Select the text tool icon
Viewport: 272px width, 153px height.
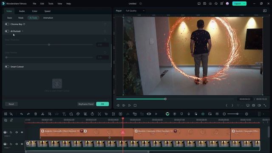[x=64, y=114]
